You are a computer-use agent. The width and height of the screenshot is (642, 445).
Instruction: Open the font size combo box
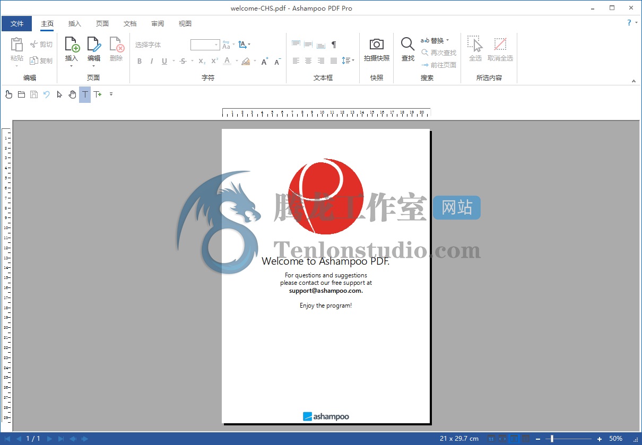click(205, 45)
